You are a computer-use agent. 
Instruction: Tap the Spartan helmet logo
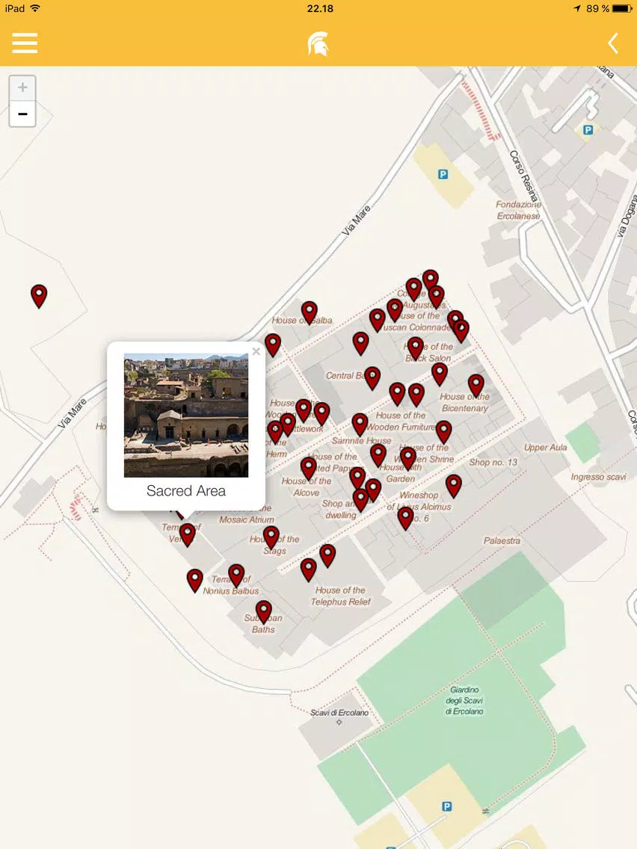318,43
